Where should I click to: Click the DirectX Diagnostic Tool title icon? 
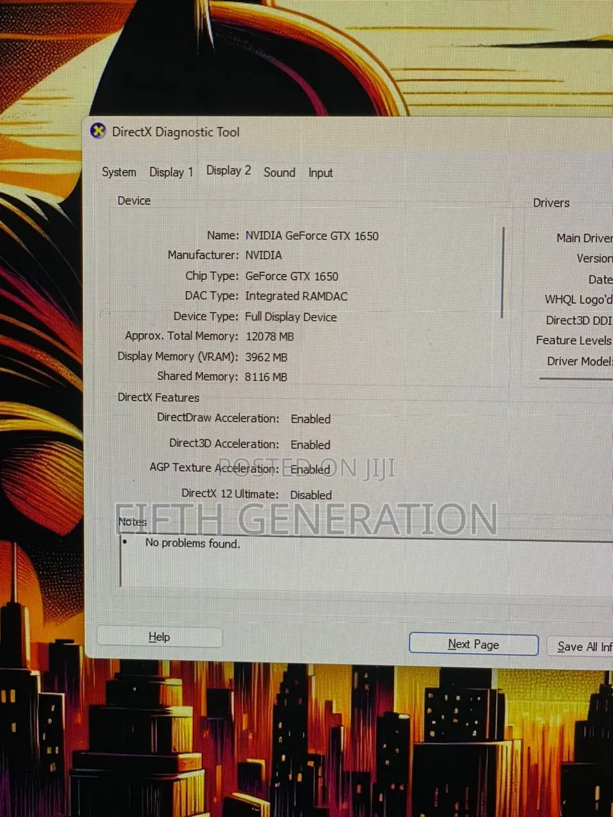click(x=98, y=131)
